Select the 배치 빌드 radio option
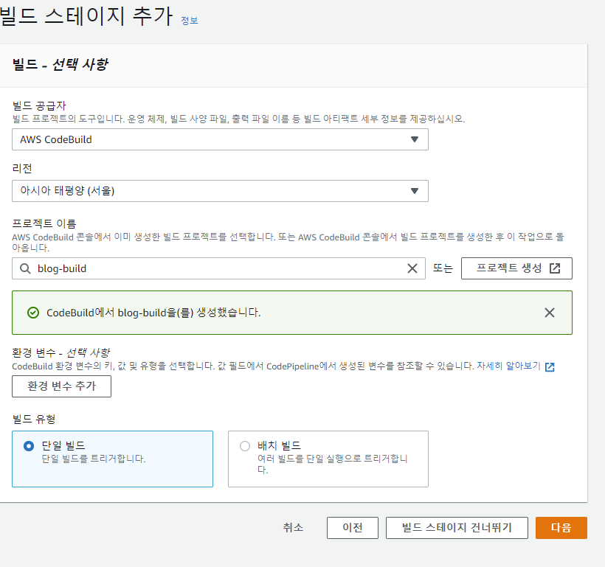The height and width of the screenshot is (567, 605). [x=245, y=446]
